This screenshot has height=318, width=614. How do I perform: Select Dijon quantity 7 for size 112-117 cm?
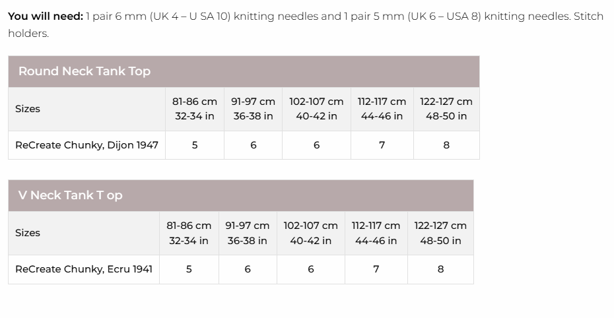point(382,145)
